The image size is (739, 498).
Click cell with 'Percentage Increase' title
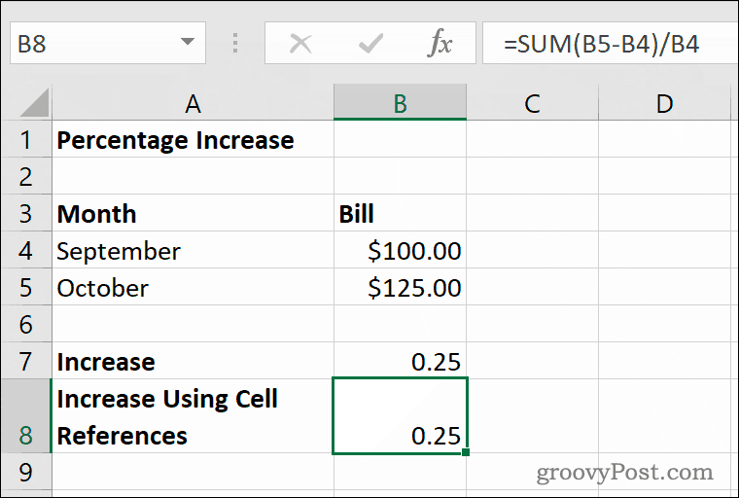tap(193, 140)
